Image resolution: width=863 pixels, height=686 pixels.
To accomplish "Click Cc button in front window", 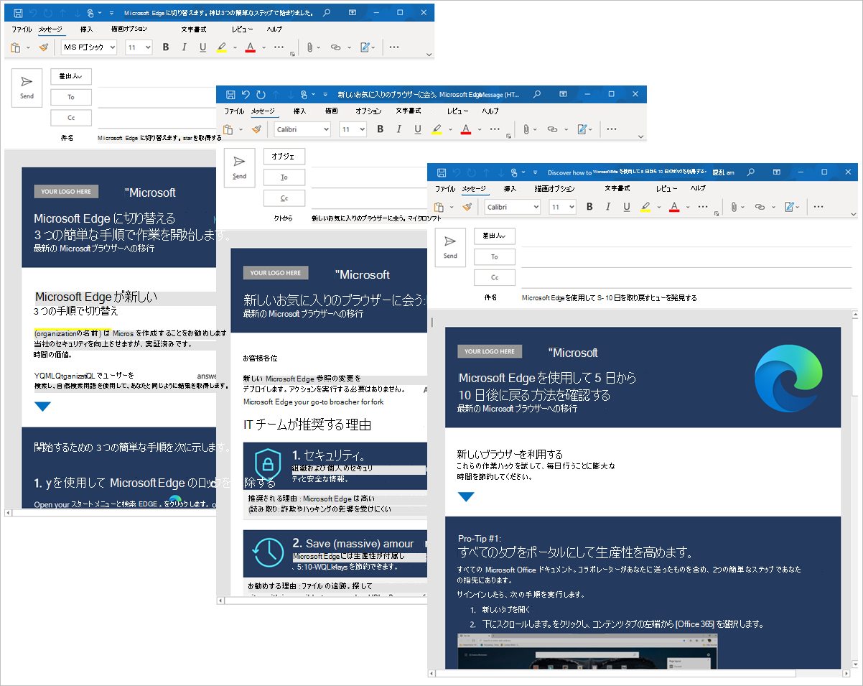I will 494,277.
